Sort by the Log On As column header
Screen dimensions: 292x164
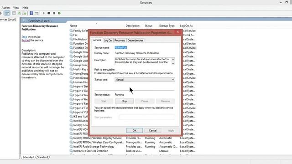click(186, 26)
